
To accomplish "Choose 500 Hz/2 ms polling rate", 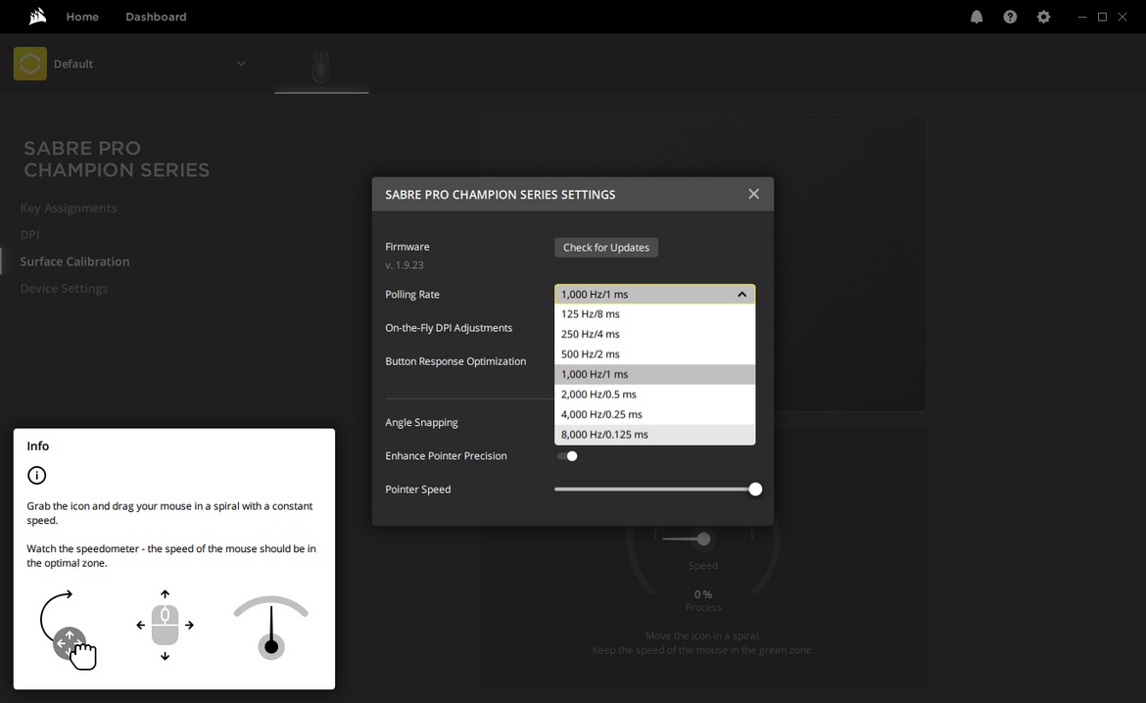I will coord(655,354).
